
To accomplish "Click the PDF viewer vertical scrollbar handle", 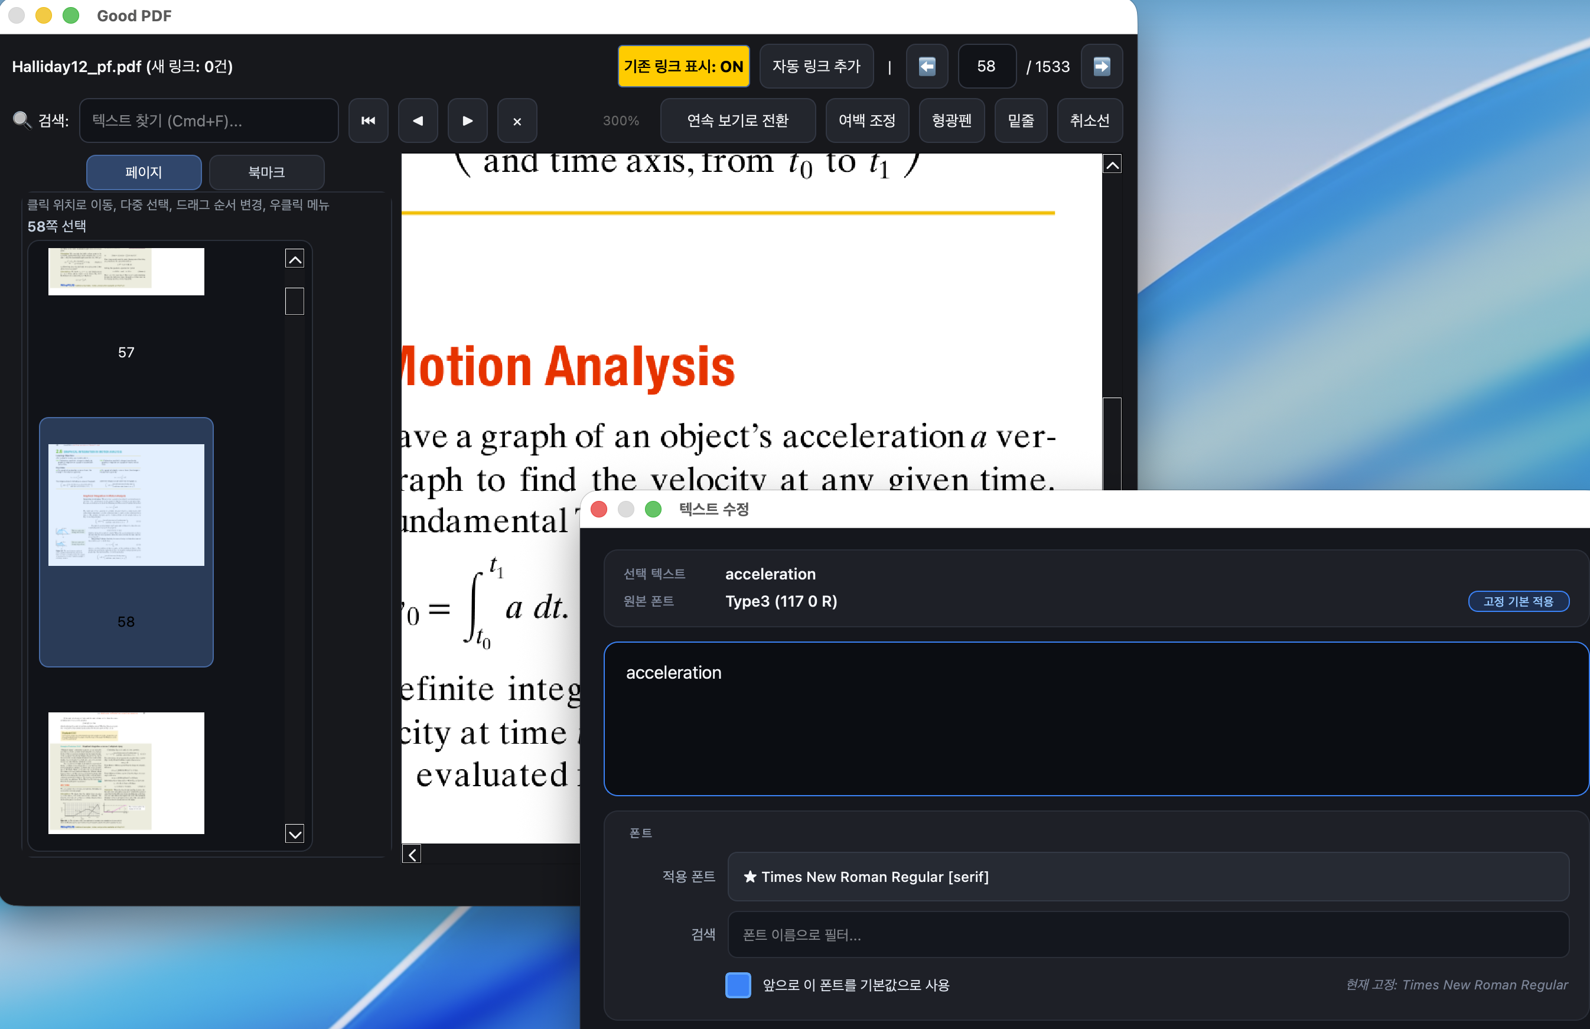I will coord(1112,444).
